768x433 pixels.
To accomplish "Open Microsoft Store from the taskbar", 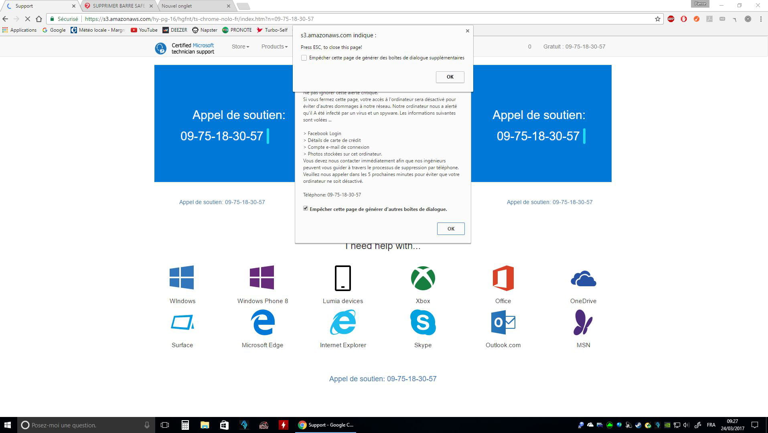I will click(224, 425).
